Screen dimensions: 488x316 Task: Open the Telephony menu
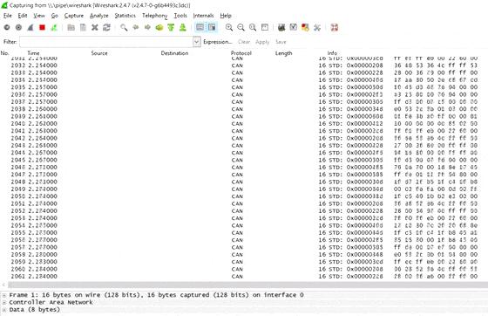155,16
